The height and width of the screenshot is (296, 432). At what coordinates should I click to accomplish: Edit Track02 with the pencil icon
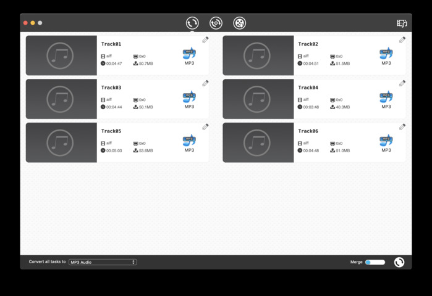[402, 40]
